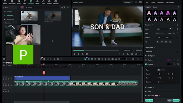Adjust the shadow Blur slider
Screen dimensions: 183x103
[160, 78]
